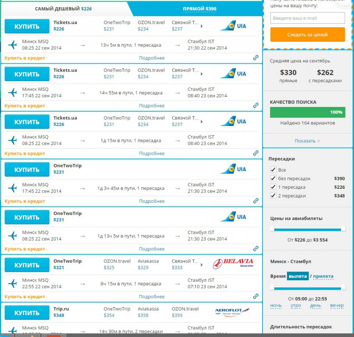Screen dimensions: 354x337
Task: Click the Belavia airline logo
Action: tap(233, 264)
